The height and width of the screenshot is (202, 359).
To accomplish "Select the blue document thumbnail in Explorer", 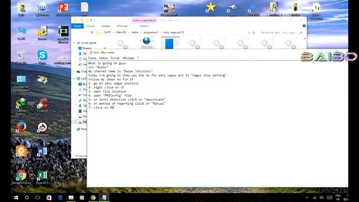I will [x=171, y=43].
